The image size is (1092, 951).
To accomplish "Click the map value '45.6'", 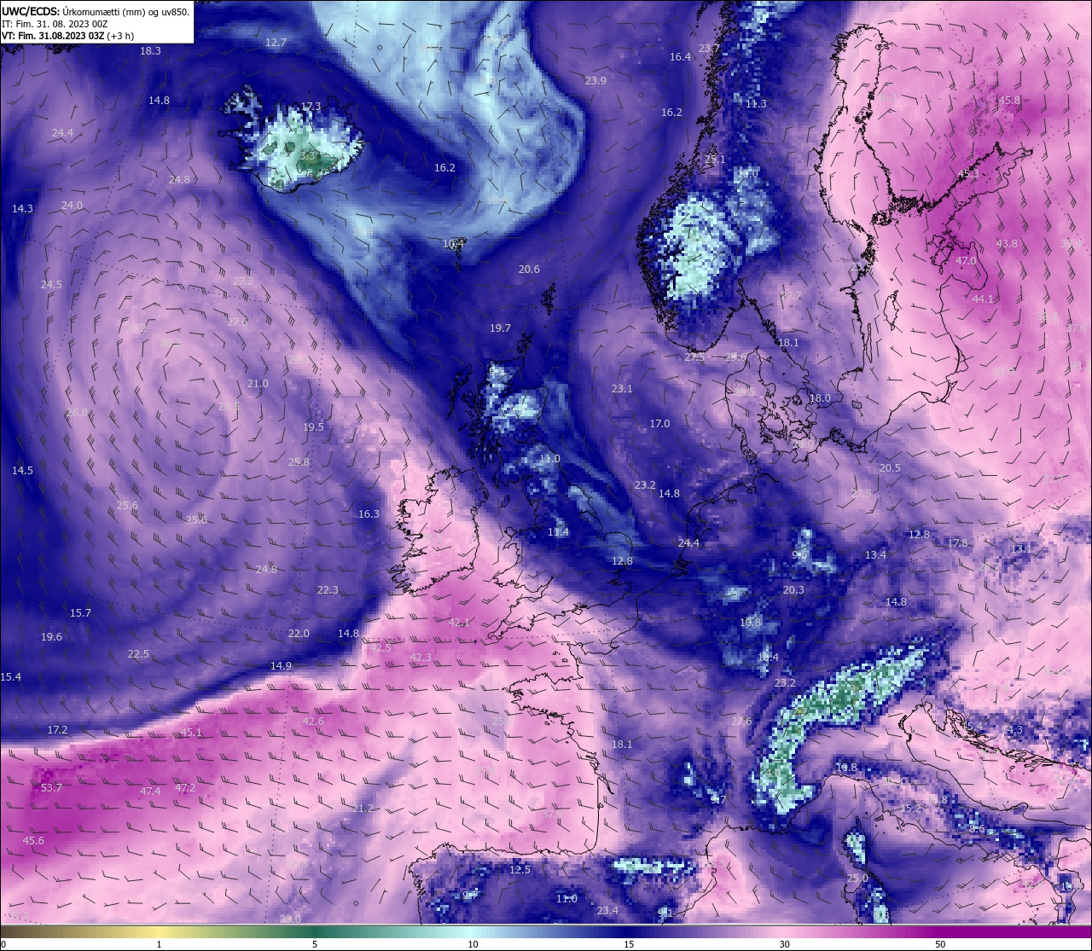I will pyautogui.click(x=33, y=841).
